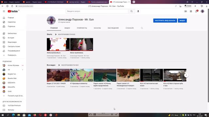The height and width of the screenshot is (117, 209).
Task: Open Пират-скелет #2 video thumbnail
Action: (105, 75)
